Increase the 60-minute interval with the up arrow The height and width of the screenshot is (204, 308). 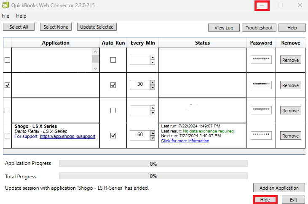(153, 133)
